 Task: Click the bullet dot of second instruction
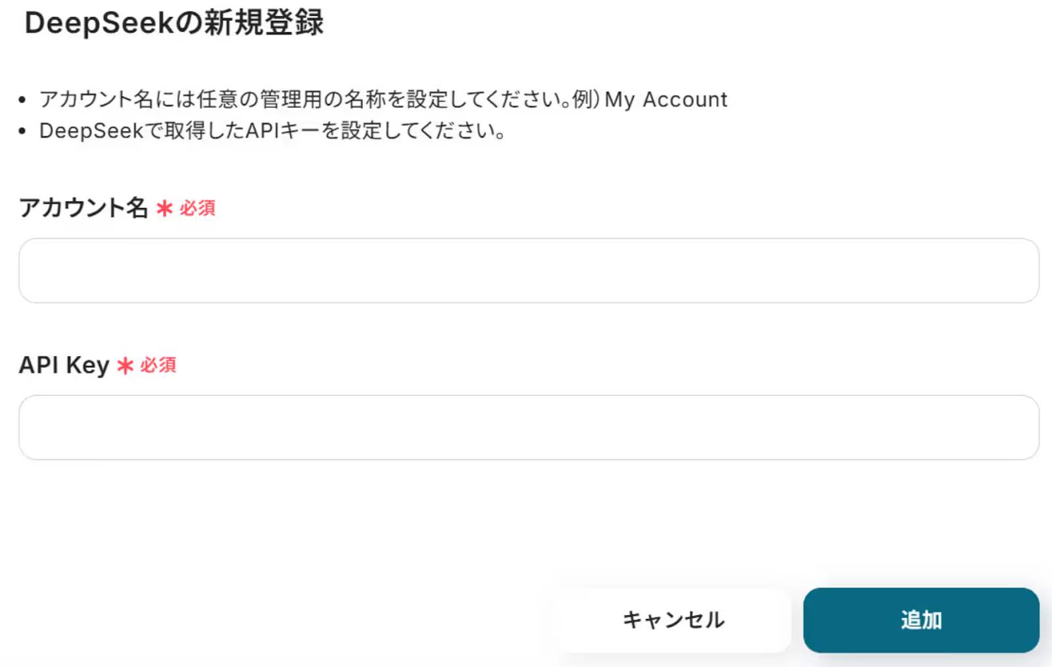click(x=22, y=131)
